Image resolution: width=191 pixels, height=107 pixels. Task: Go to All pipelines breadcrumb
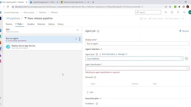click(13, 18)
